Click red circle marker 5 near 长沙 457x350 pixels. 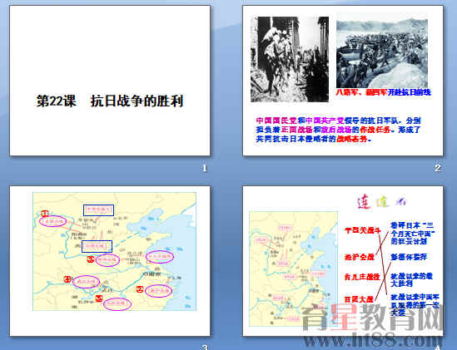[x=99, y=298]
